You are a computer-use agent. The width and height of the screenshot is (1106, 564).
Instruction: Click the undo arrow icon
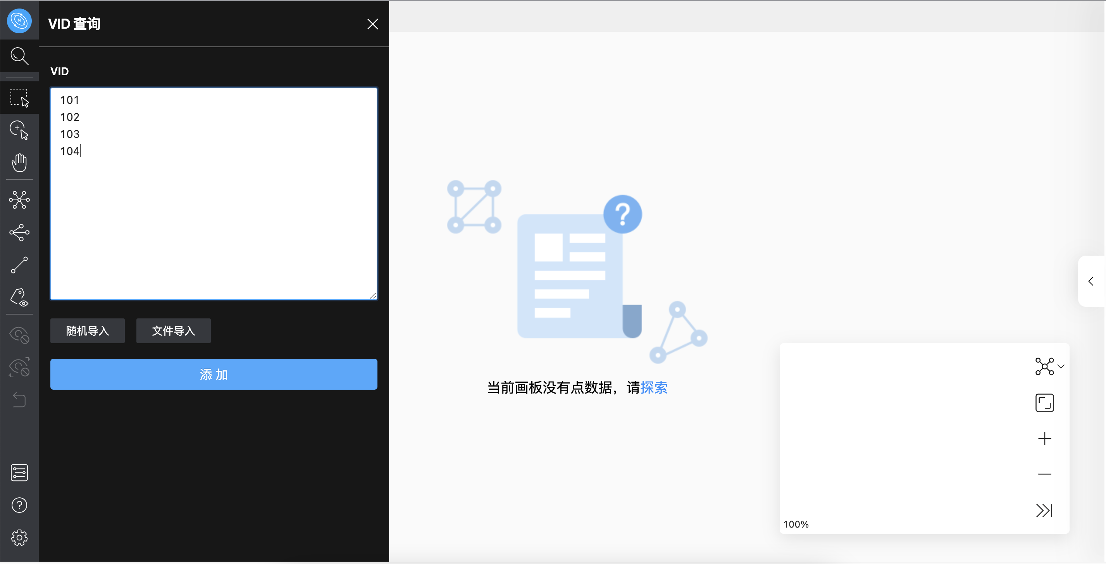point(19,400)
